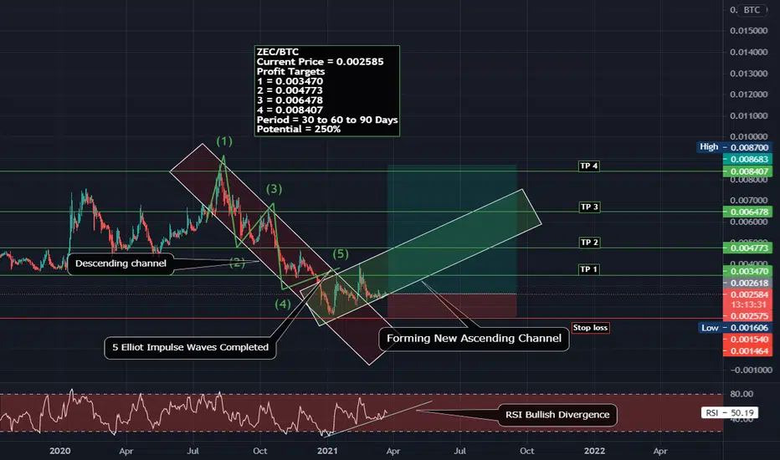Click the current price 0.002584 tag
This screenshot has width=780, height=460.
[747, 294]
